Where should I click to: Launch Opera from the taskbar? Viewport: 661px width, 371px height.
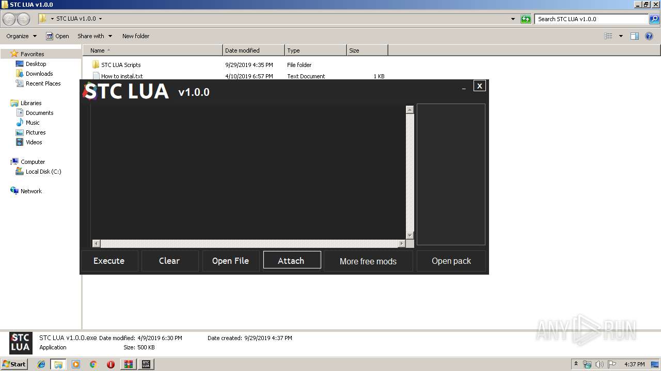click(x=111, y=364)
